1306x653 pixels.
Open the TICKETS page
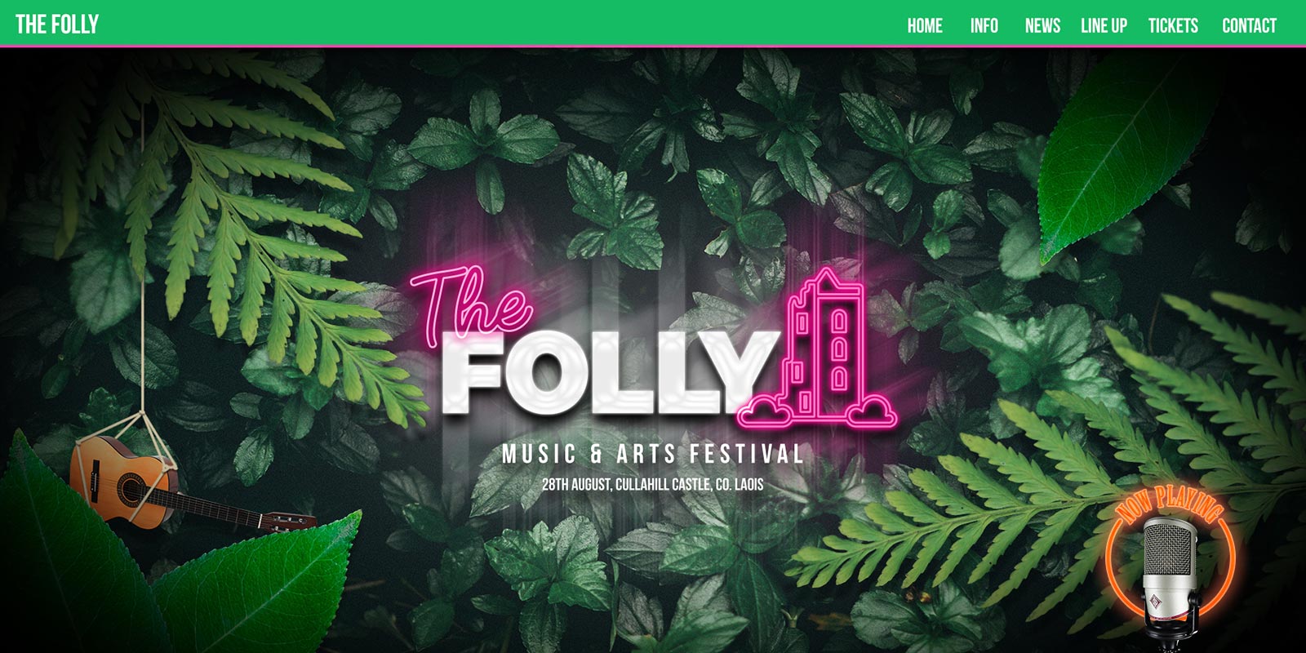(1173, 25)
